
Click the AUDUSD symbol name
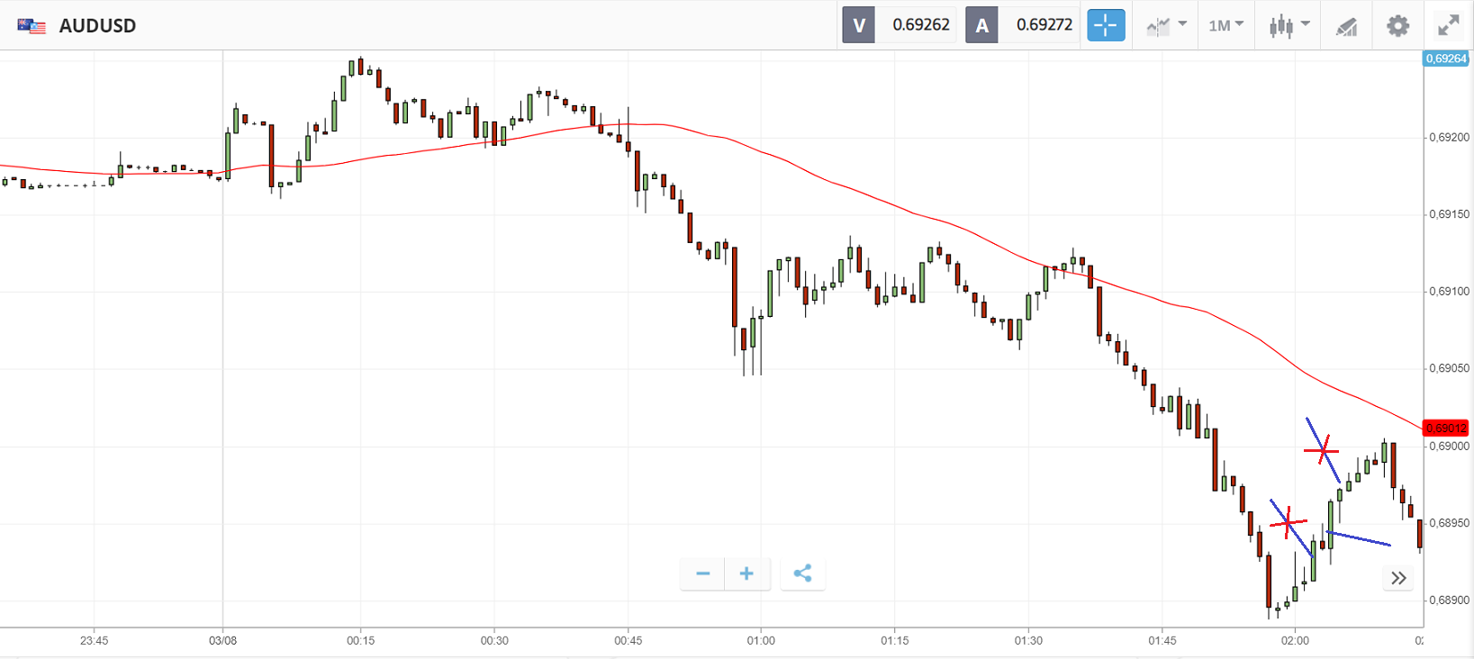click(97, 26)
